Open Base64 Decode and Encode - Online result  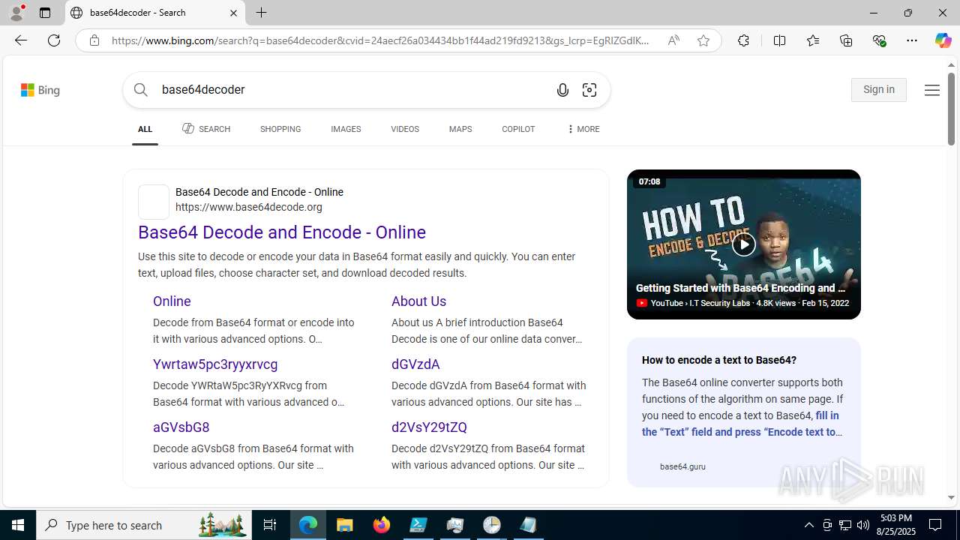tap(282, 232)
